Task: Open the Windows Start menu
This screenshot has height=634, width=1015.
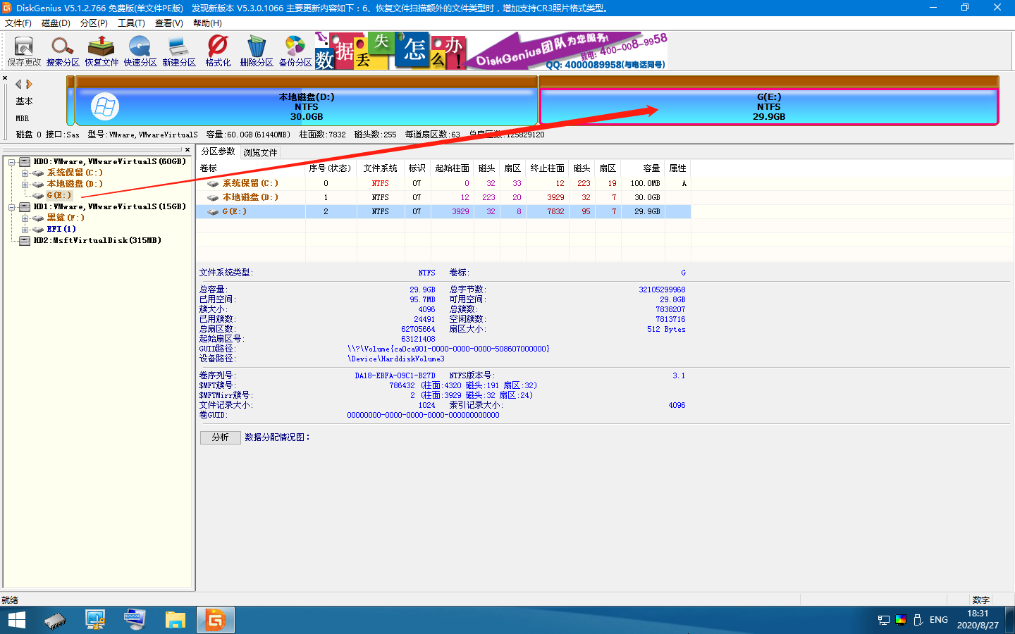Action: (16, 620)
